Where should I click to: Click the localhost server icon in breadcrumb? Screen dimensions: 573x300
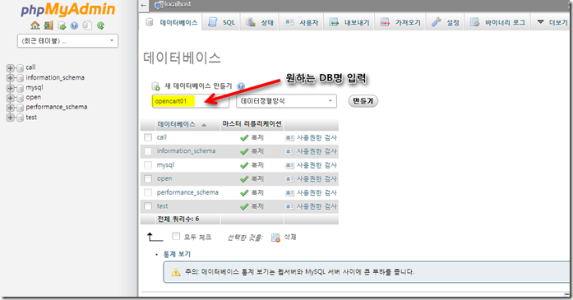click(159, 4)
